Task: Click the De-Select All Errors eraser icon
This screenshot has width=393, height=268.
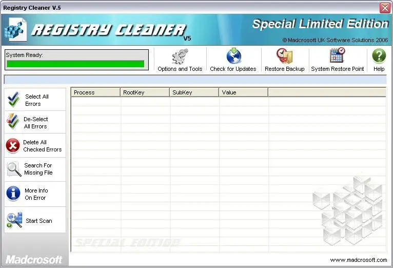Action: pyautogui.click(x=13, y=121)
